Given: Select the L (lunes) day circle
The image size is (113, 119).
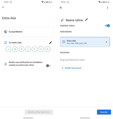Looking at the screenshot, I should coord(8,49).
